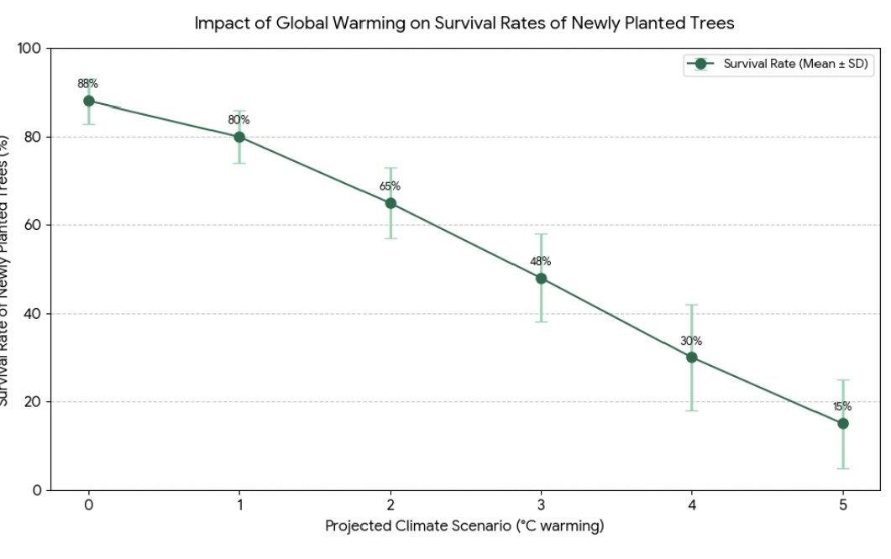
Task: Click the y-axis tick label 100
Action: pyautogui.click(x=29, y=49)
